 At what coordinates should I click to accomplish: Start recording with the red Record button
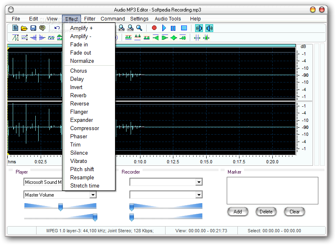point(154,28)
